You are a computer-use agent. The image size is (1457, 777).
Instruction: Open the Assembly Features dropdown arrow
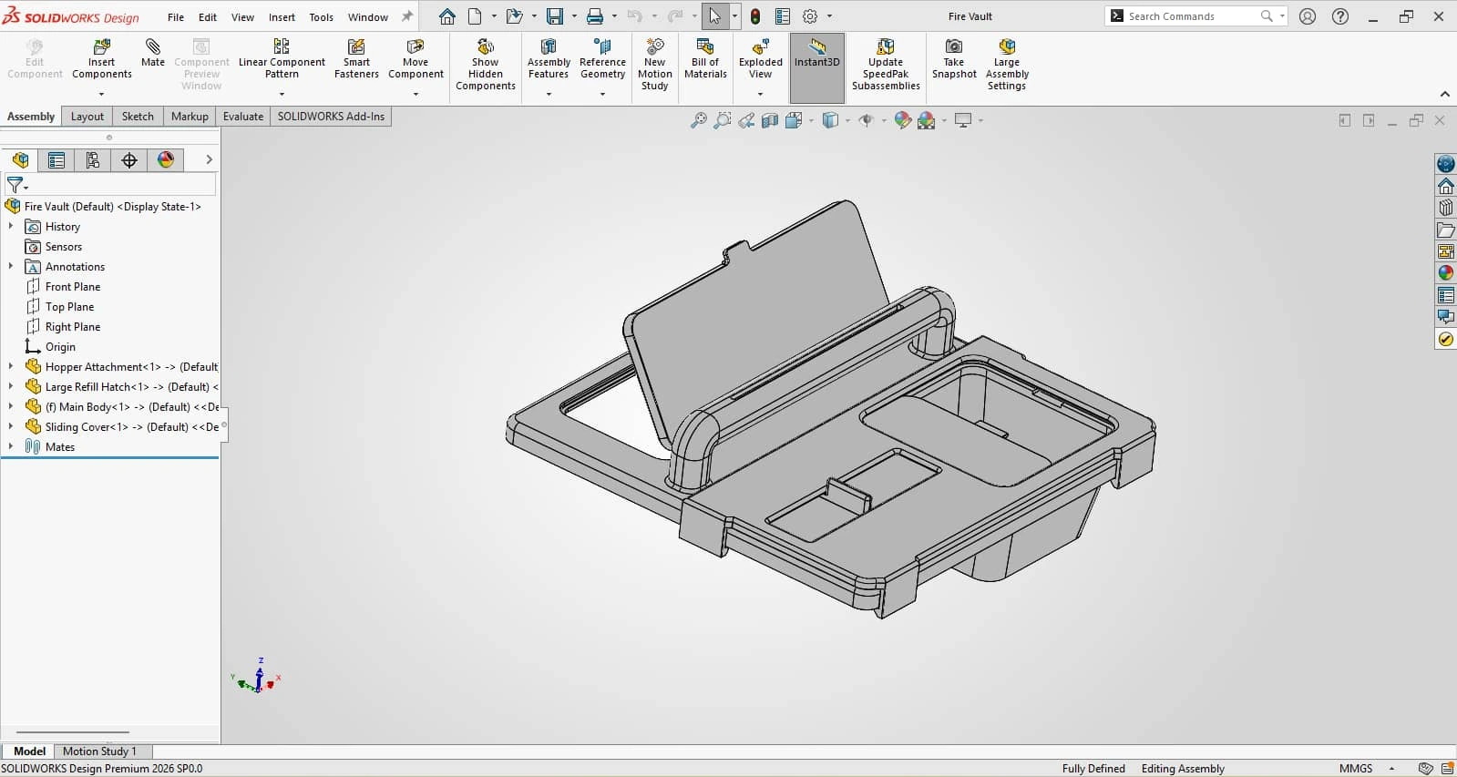549,94
